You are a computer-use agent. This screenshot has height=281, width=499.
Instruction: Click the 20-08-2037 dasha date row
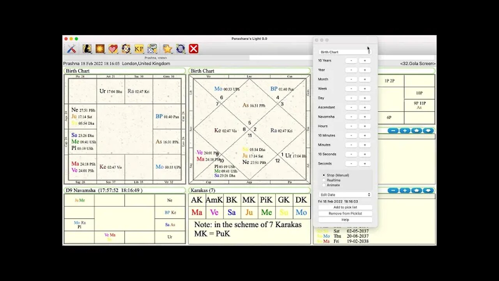343,236
